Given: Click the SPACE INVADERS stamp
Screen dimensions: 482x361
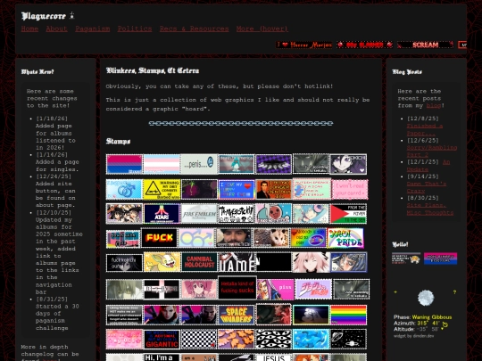Looking at the screenshot, I should pos(237,315).
